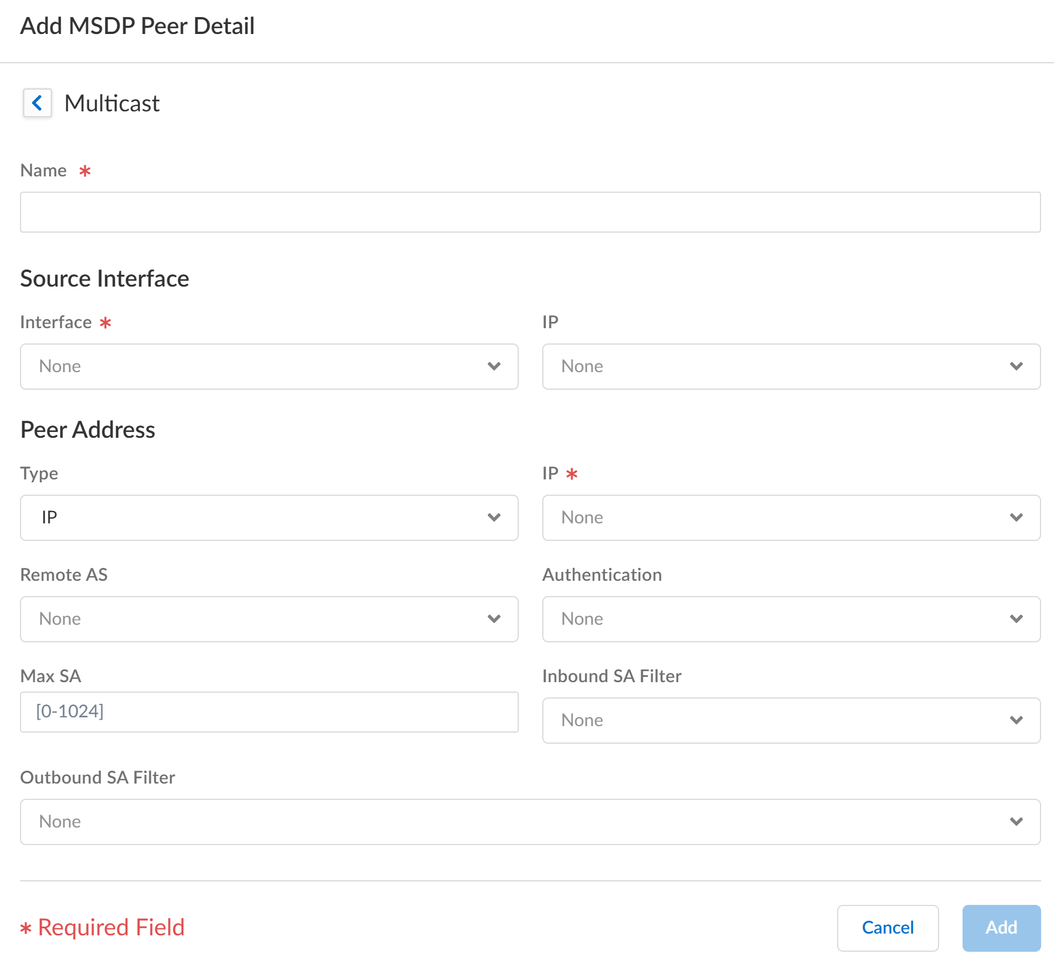Click chevron arrow in Authentication field
The height and width of the screenshot is (967, 1054).
pos(1016,619)
